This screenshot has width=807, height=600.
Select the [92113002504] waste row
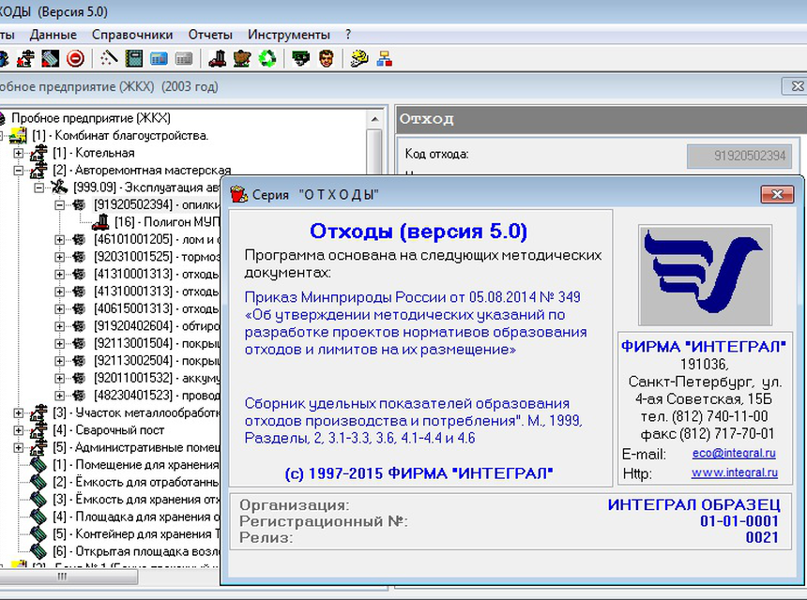157,361
